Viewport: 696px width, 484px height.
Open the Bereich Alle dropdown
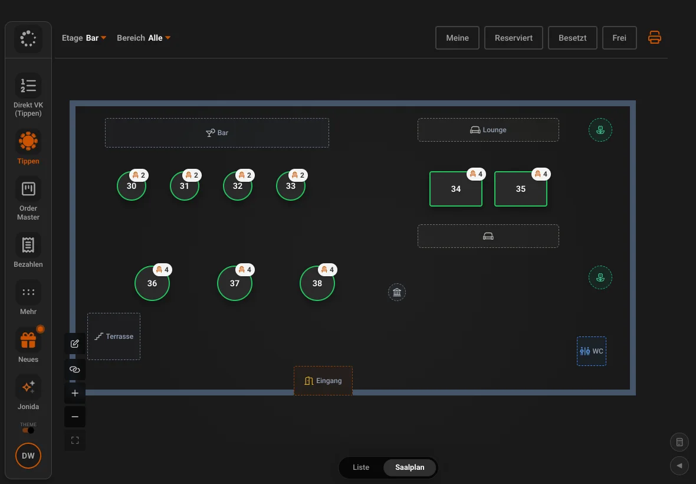[143, 38]
